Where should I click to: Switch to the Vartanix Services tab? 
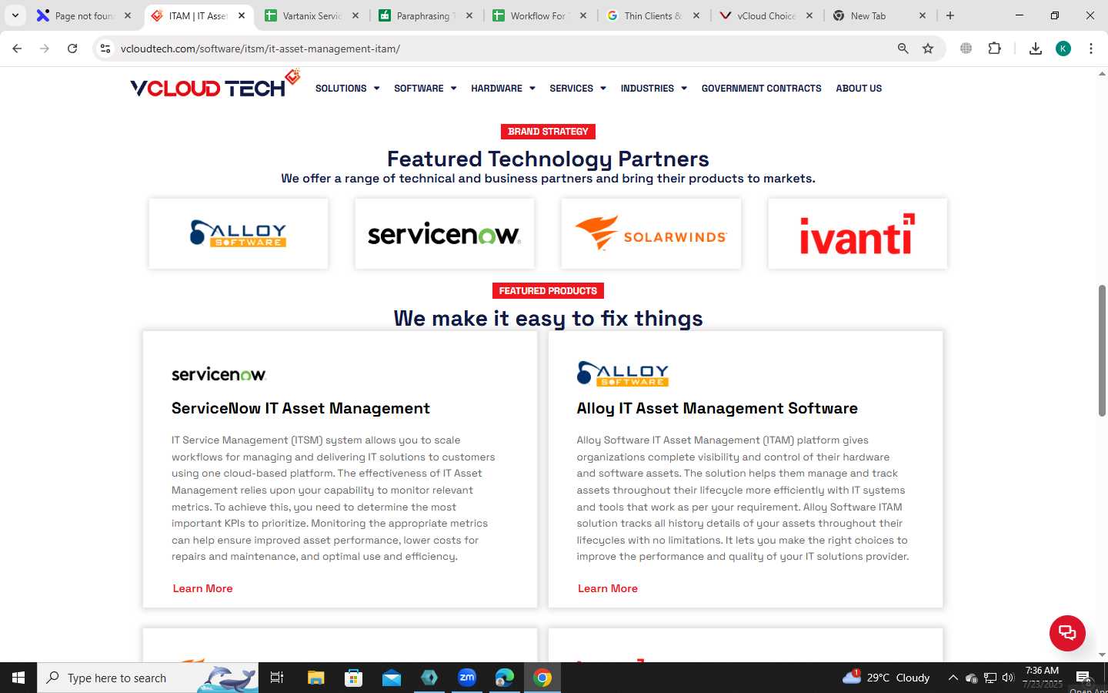[x=311, y=15]
